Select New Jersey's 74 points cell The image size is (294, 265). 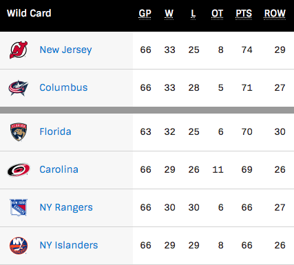pos(246,50)
